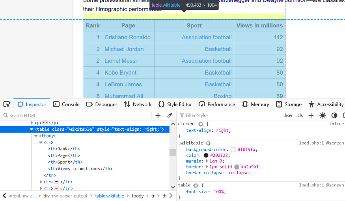
Task: Toggle the .cls classes panel
Action: (x=300, y=115)
